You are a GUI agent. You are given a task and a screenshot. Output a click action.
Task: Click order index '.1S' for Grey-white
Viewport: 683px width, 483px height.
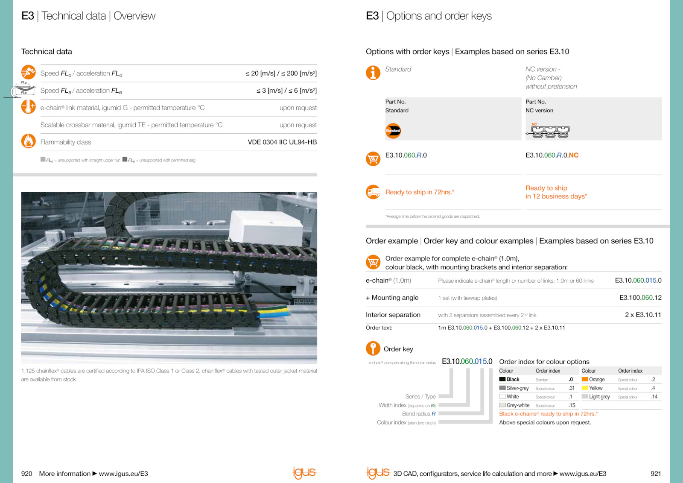point(572,405)
